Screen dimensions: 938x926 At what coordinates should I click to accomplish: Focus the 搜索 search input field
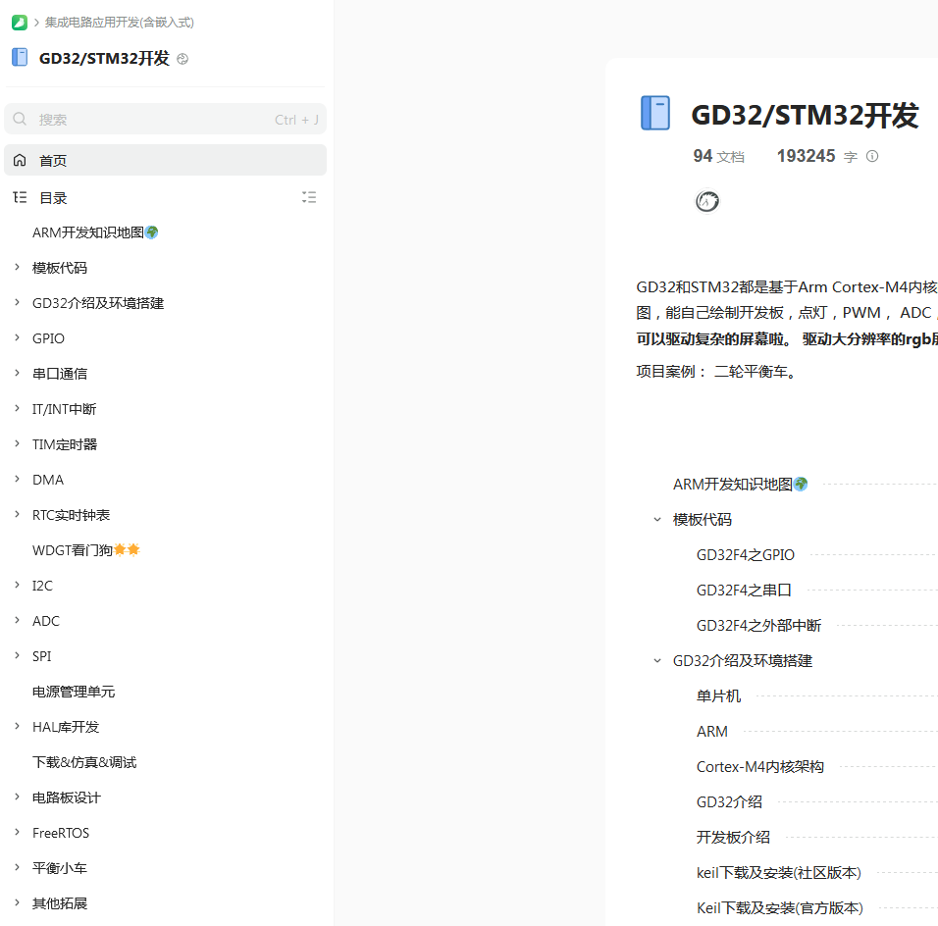point(165,119)
